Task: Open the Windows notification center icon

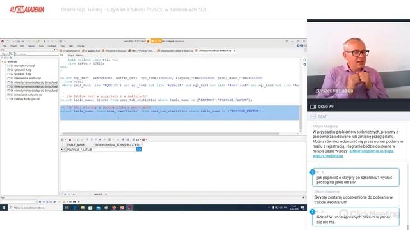Action: click(302, 208)
